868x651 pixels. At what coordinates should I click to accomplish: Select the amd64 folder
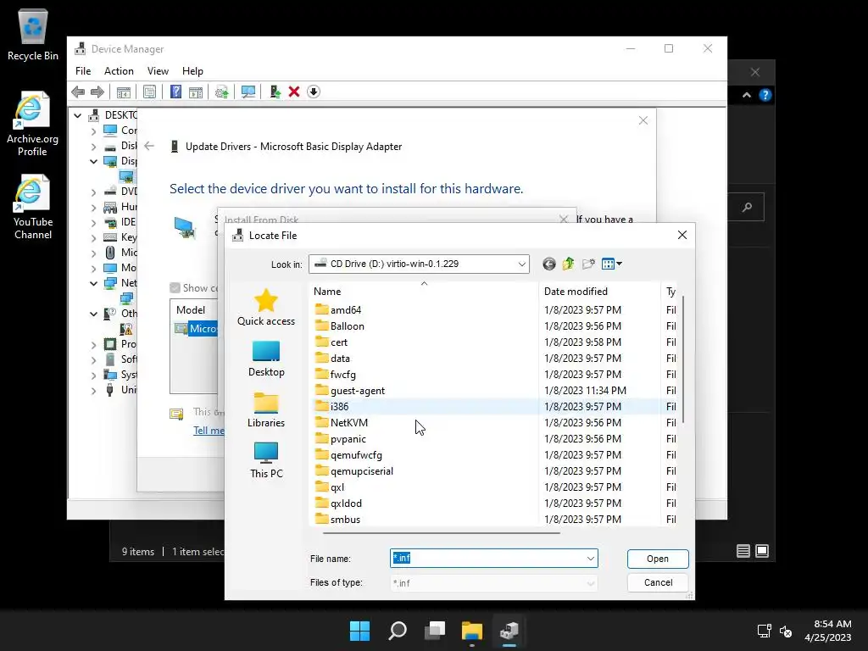coord(346,310)
